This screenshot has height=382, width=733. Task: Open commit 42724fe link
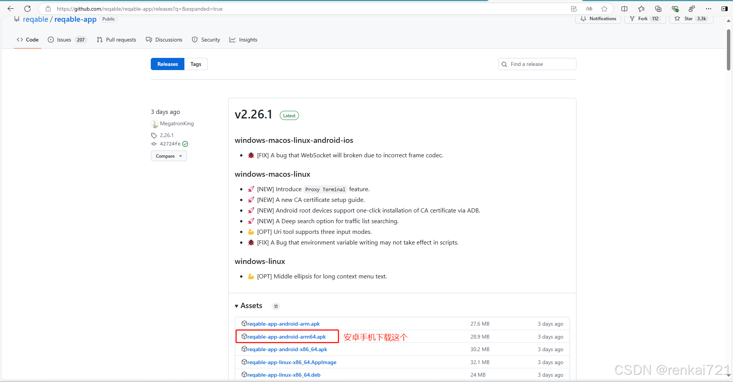(170, 144)
